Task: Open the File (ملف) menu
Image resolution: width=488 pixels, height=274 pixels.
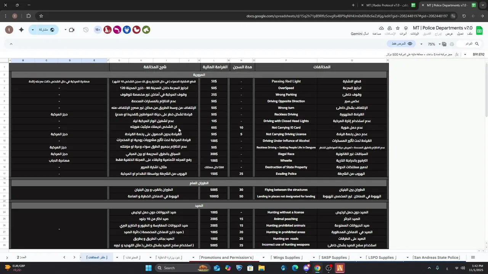Action: (469, 34)
